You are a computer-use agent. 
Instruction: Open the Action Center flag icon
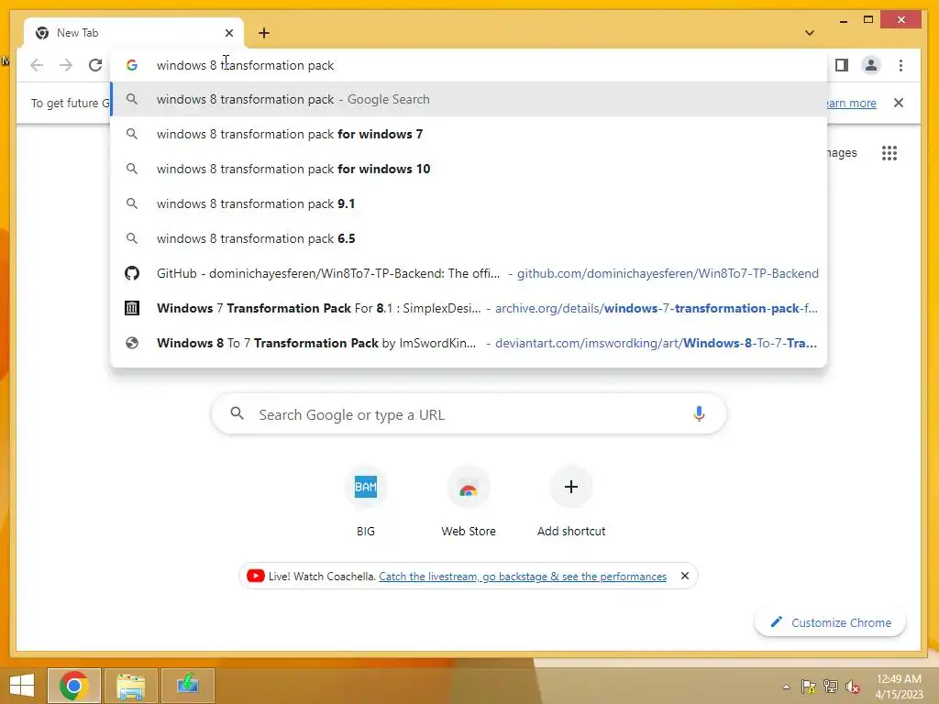809,687
